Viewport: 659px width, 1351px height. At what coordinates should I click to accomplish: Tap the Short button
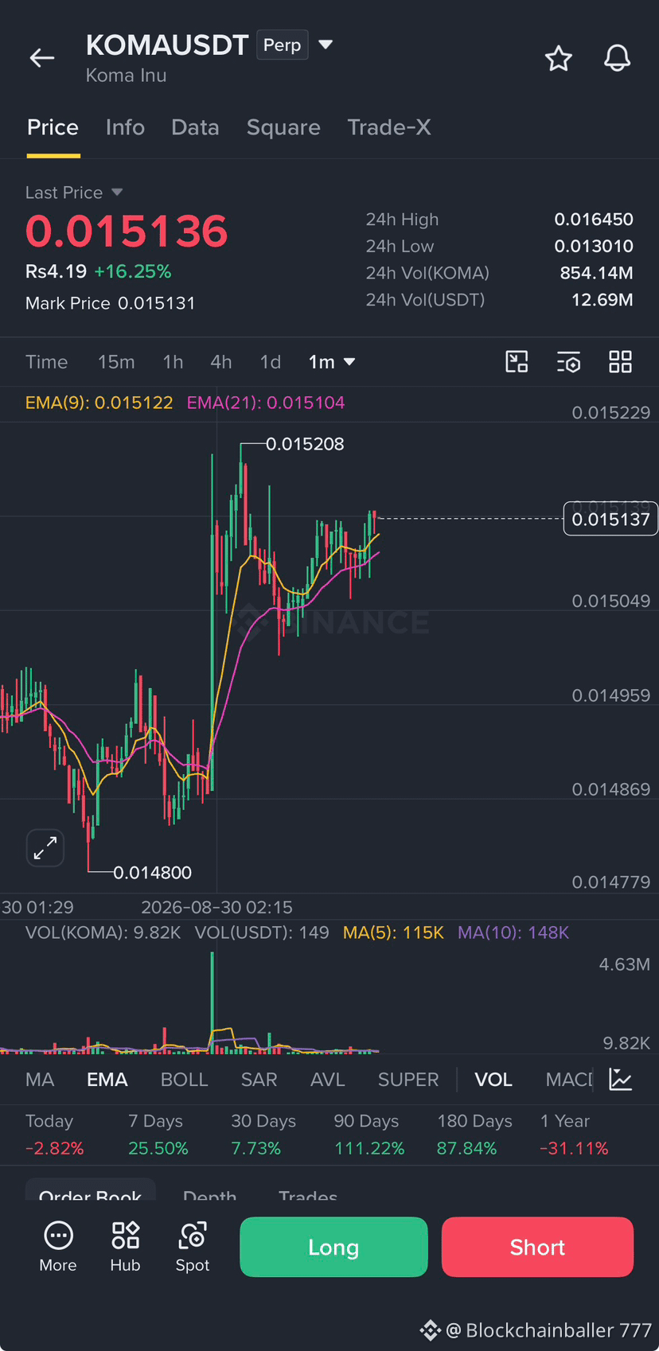(537, 1247)
